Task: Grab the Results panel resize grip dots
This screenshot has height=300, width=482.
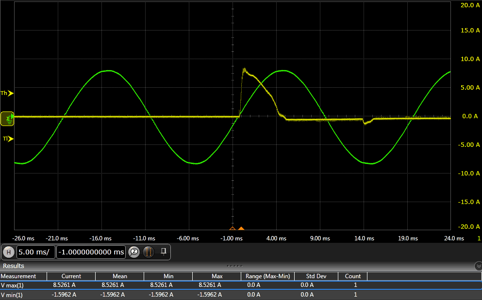Action: [x=234, y=266]
